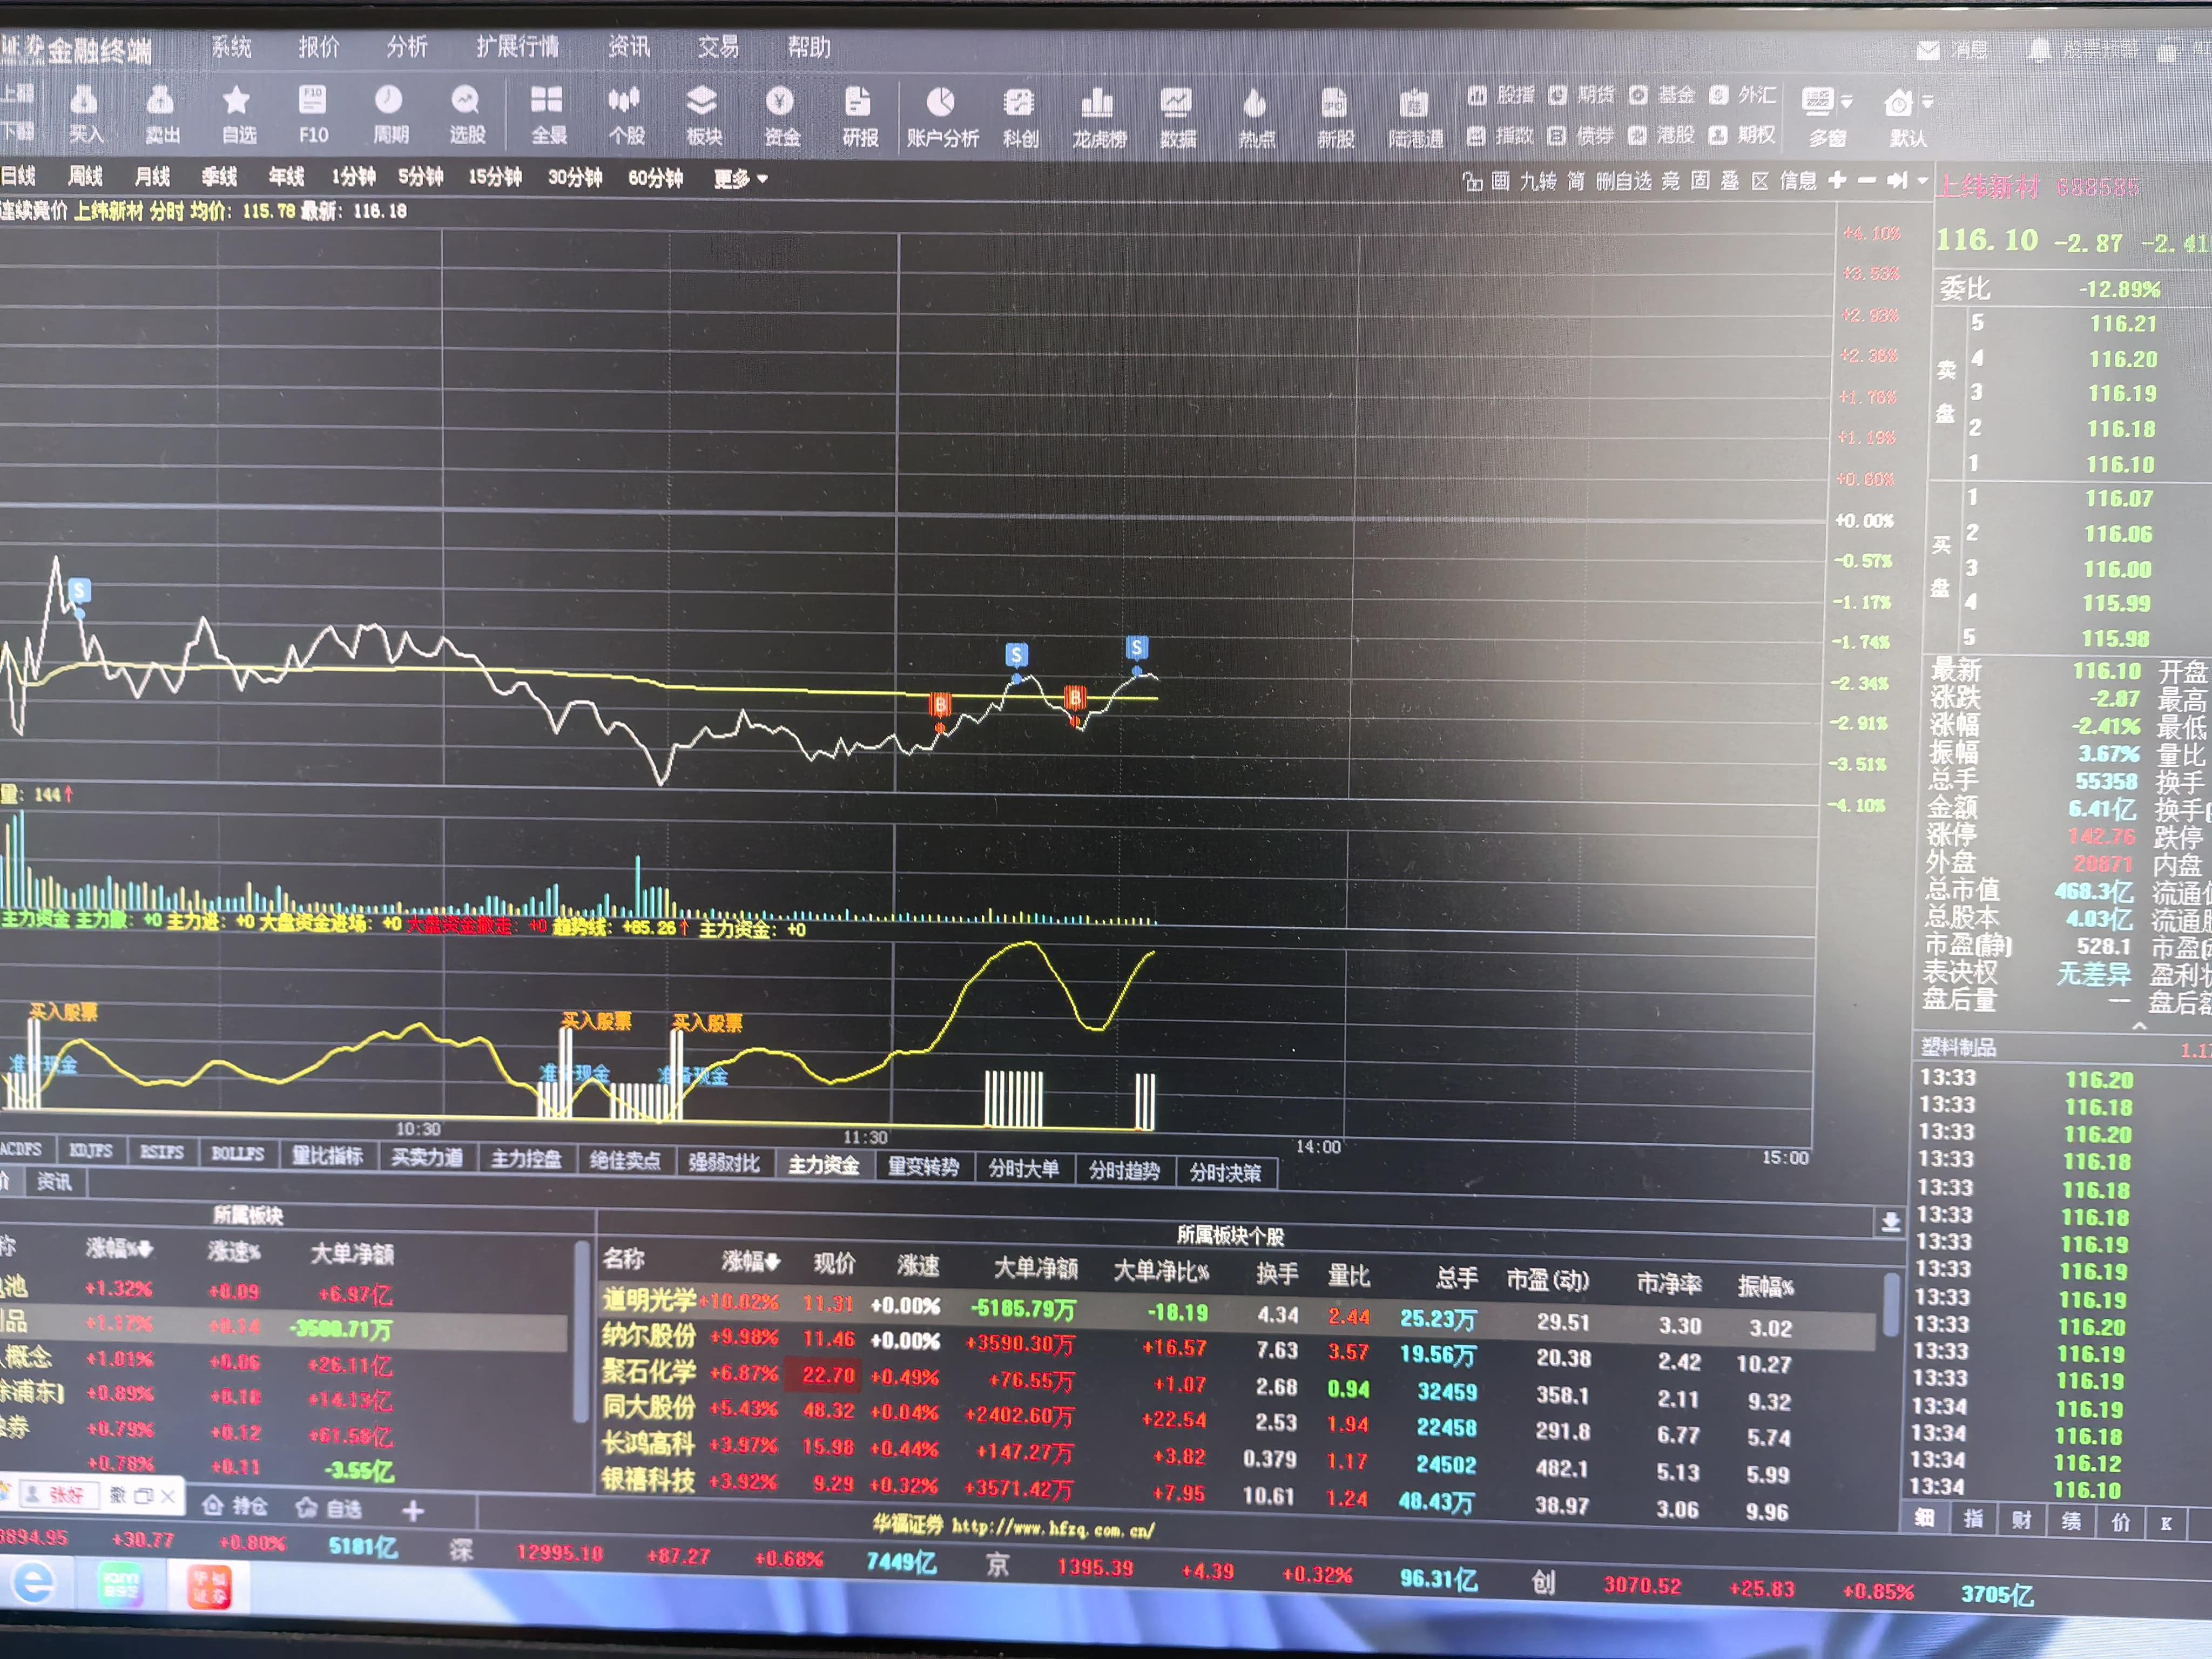The width and height of the screenshot is (2212, 1659).
Task: Open the 多窗 layout dropdown arrow
Action: click(x=1847, y=102)
